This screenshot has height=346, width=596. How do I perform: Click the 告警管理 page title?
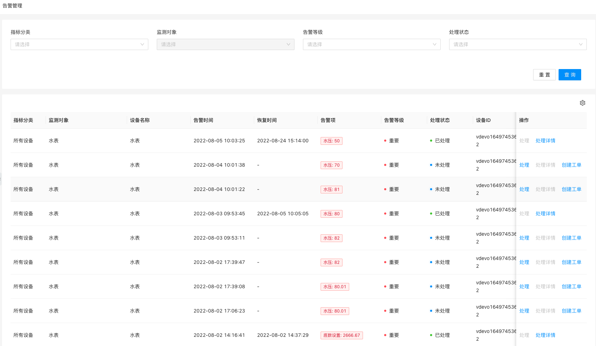click(12, 6)
